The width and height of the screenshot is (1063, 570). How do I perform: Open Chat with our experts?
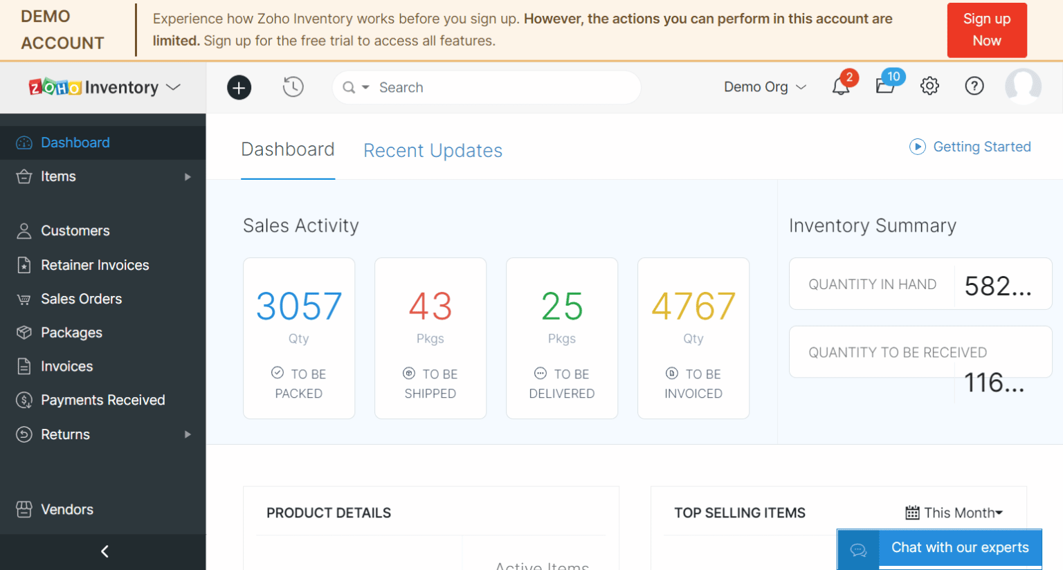[x=960, y=547]
